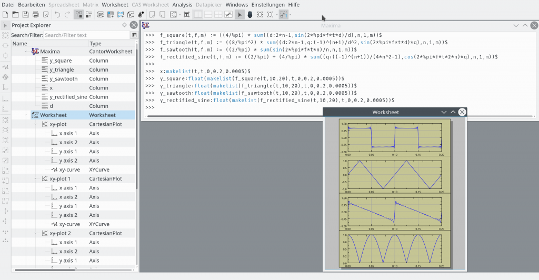This screenshot has height=280, width=539.
Task: Click the Type column header
Action: [x=95, y=44]
